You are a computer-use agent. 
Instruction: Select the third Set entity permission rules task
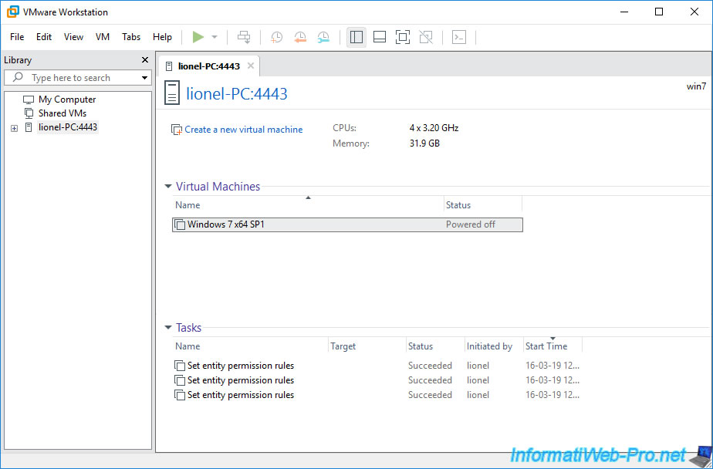click(x=241, y=395)
